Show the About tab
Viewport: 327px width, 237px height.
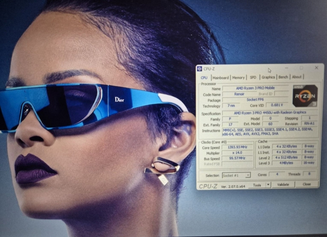(297, 77)
